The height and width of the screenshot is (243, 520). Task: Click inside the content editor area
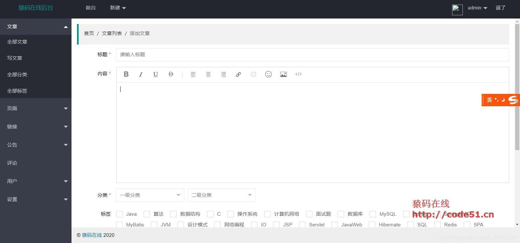pos(313,133)
